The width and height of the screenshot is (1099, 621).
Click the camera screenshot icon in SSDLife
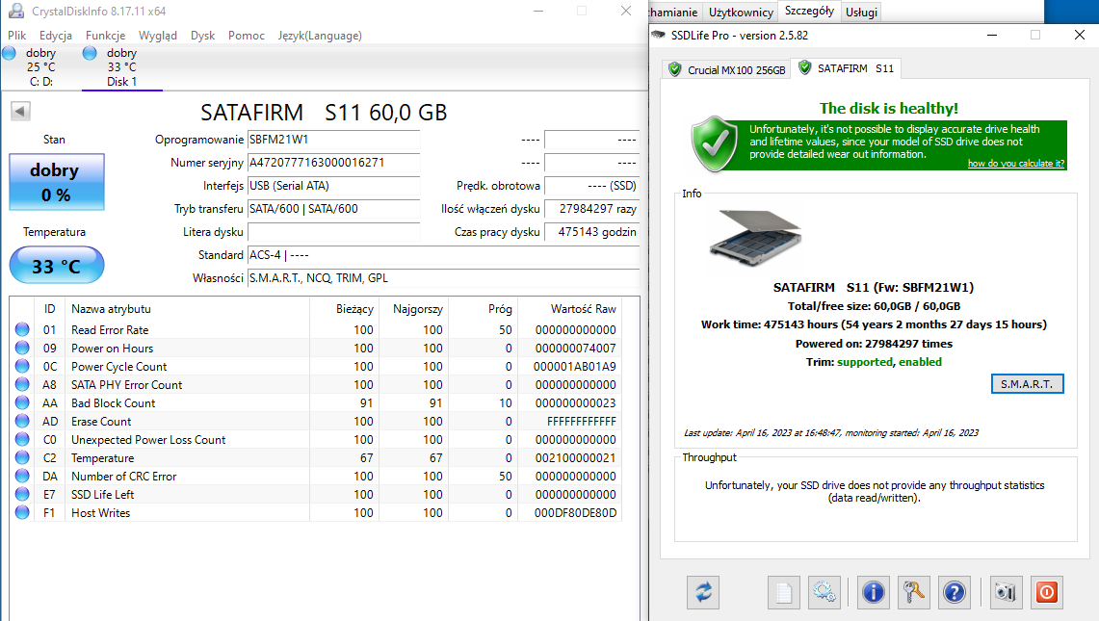(1006, 592)
